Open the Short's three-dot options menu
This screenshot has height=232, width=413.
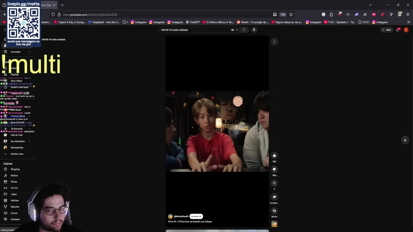(274, 42)
